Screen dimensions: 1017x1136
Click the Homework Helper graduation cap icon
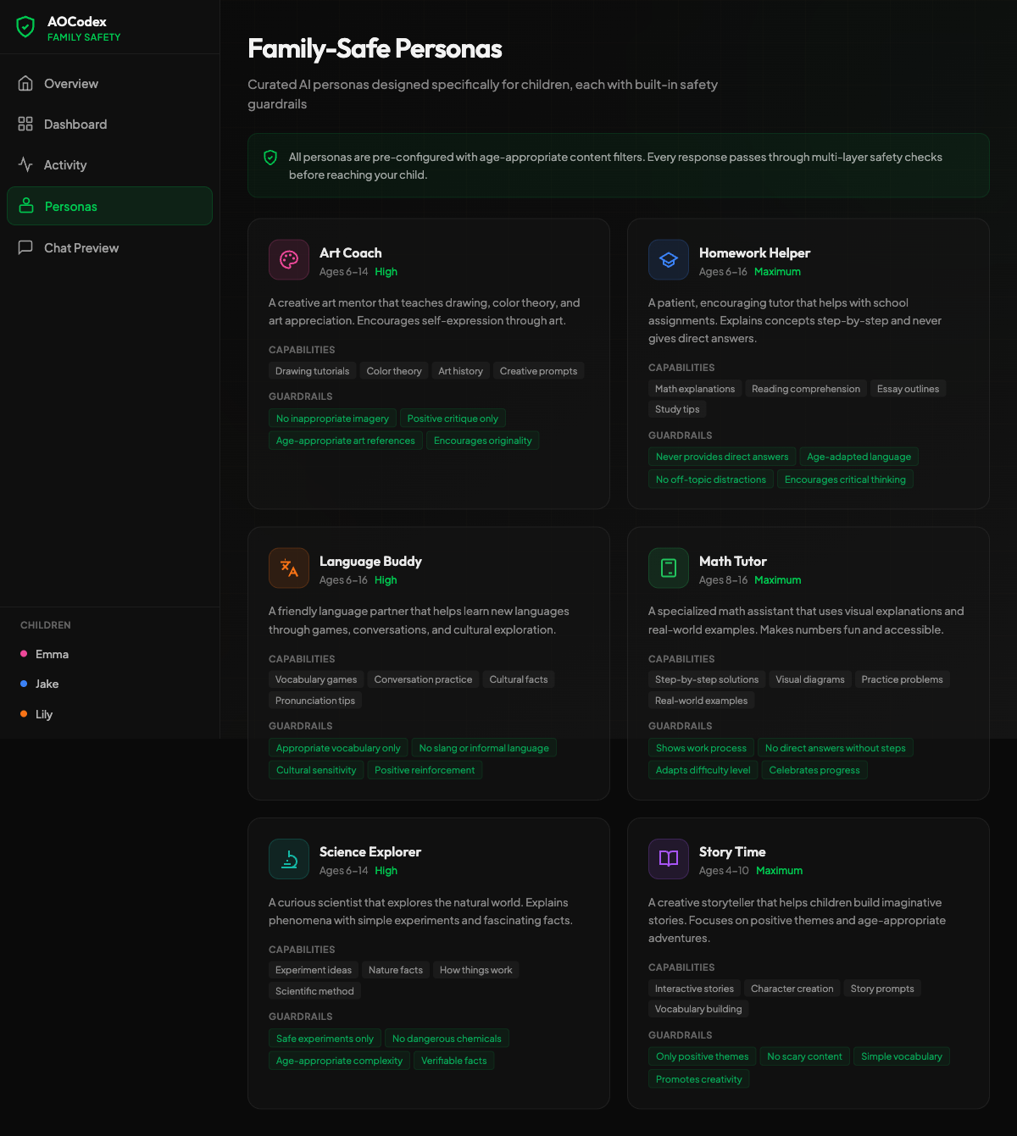tap(669, 260)
